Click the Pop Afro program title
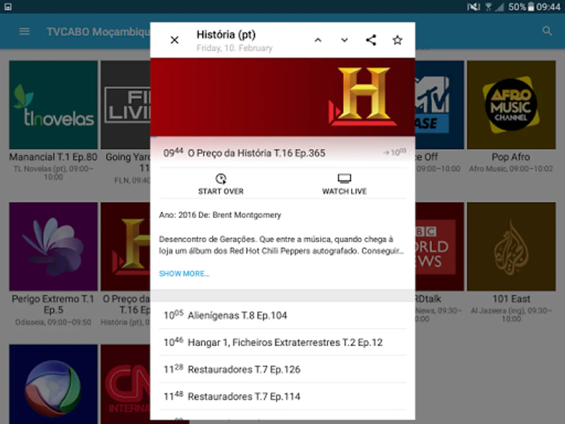Viewport: 565px width, 424px height. [x=511, y=157]
